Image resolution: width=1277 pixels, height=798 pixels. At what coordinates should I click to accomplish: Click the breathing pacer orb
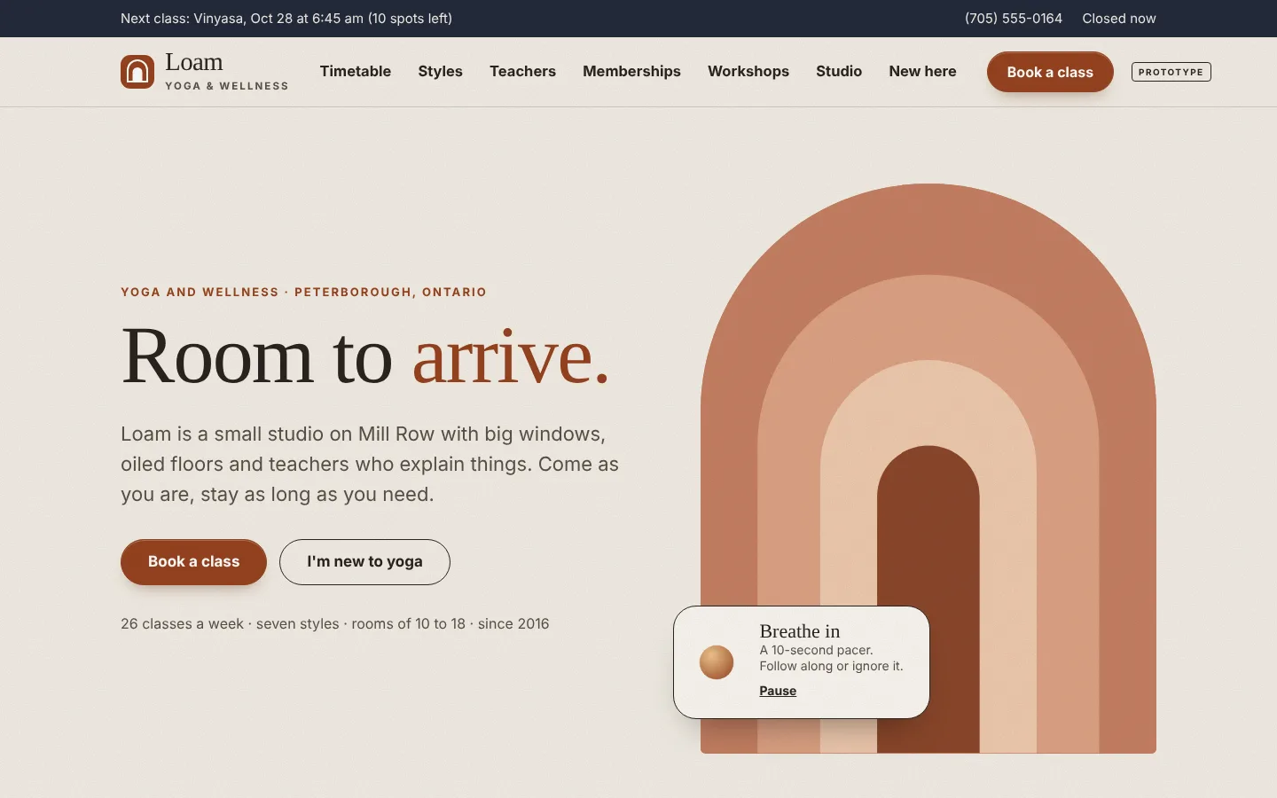click(x=717, y=662)
